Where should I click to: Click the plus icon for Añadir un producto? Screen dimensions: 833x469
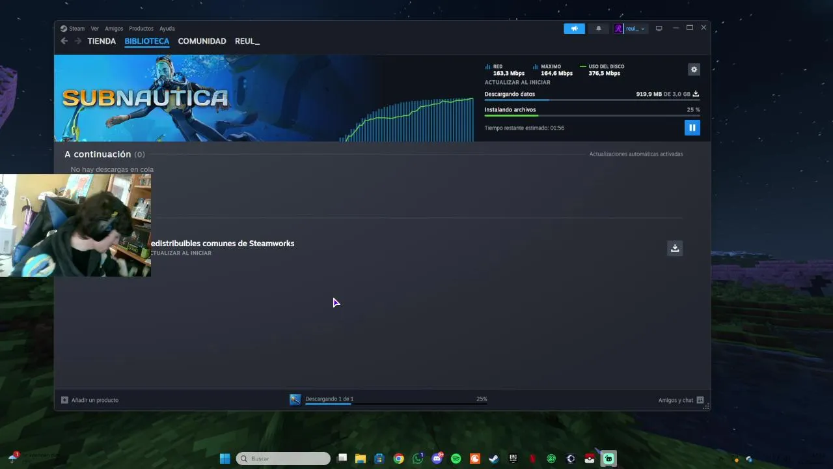pos(64,400)
